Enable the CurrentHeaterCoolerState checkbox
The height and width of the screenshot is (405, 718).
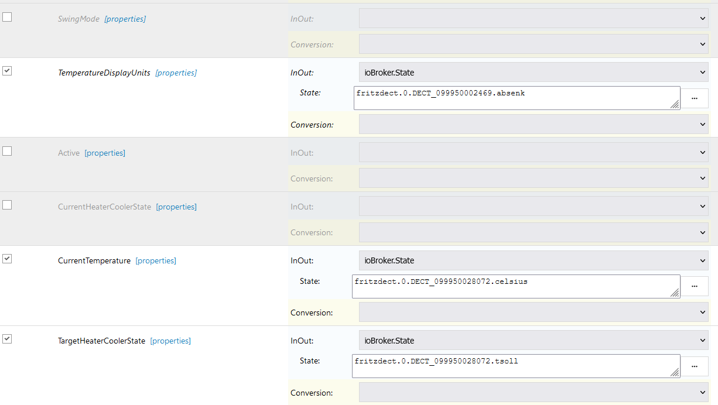7,205
